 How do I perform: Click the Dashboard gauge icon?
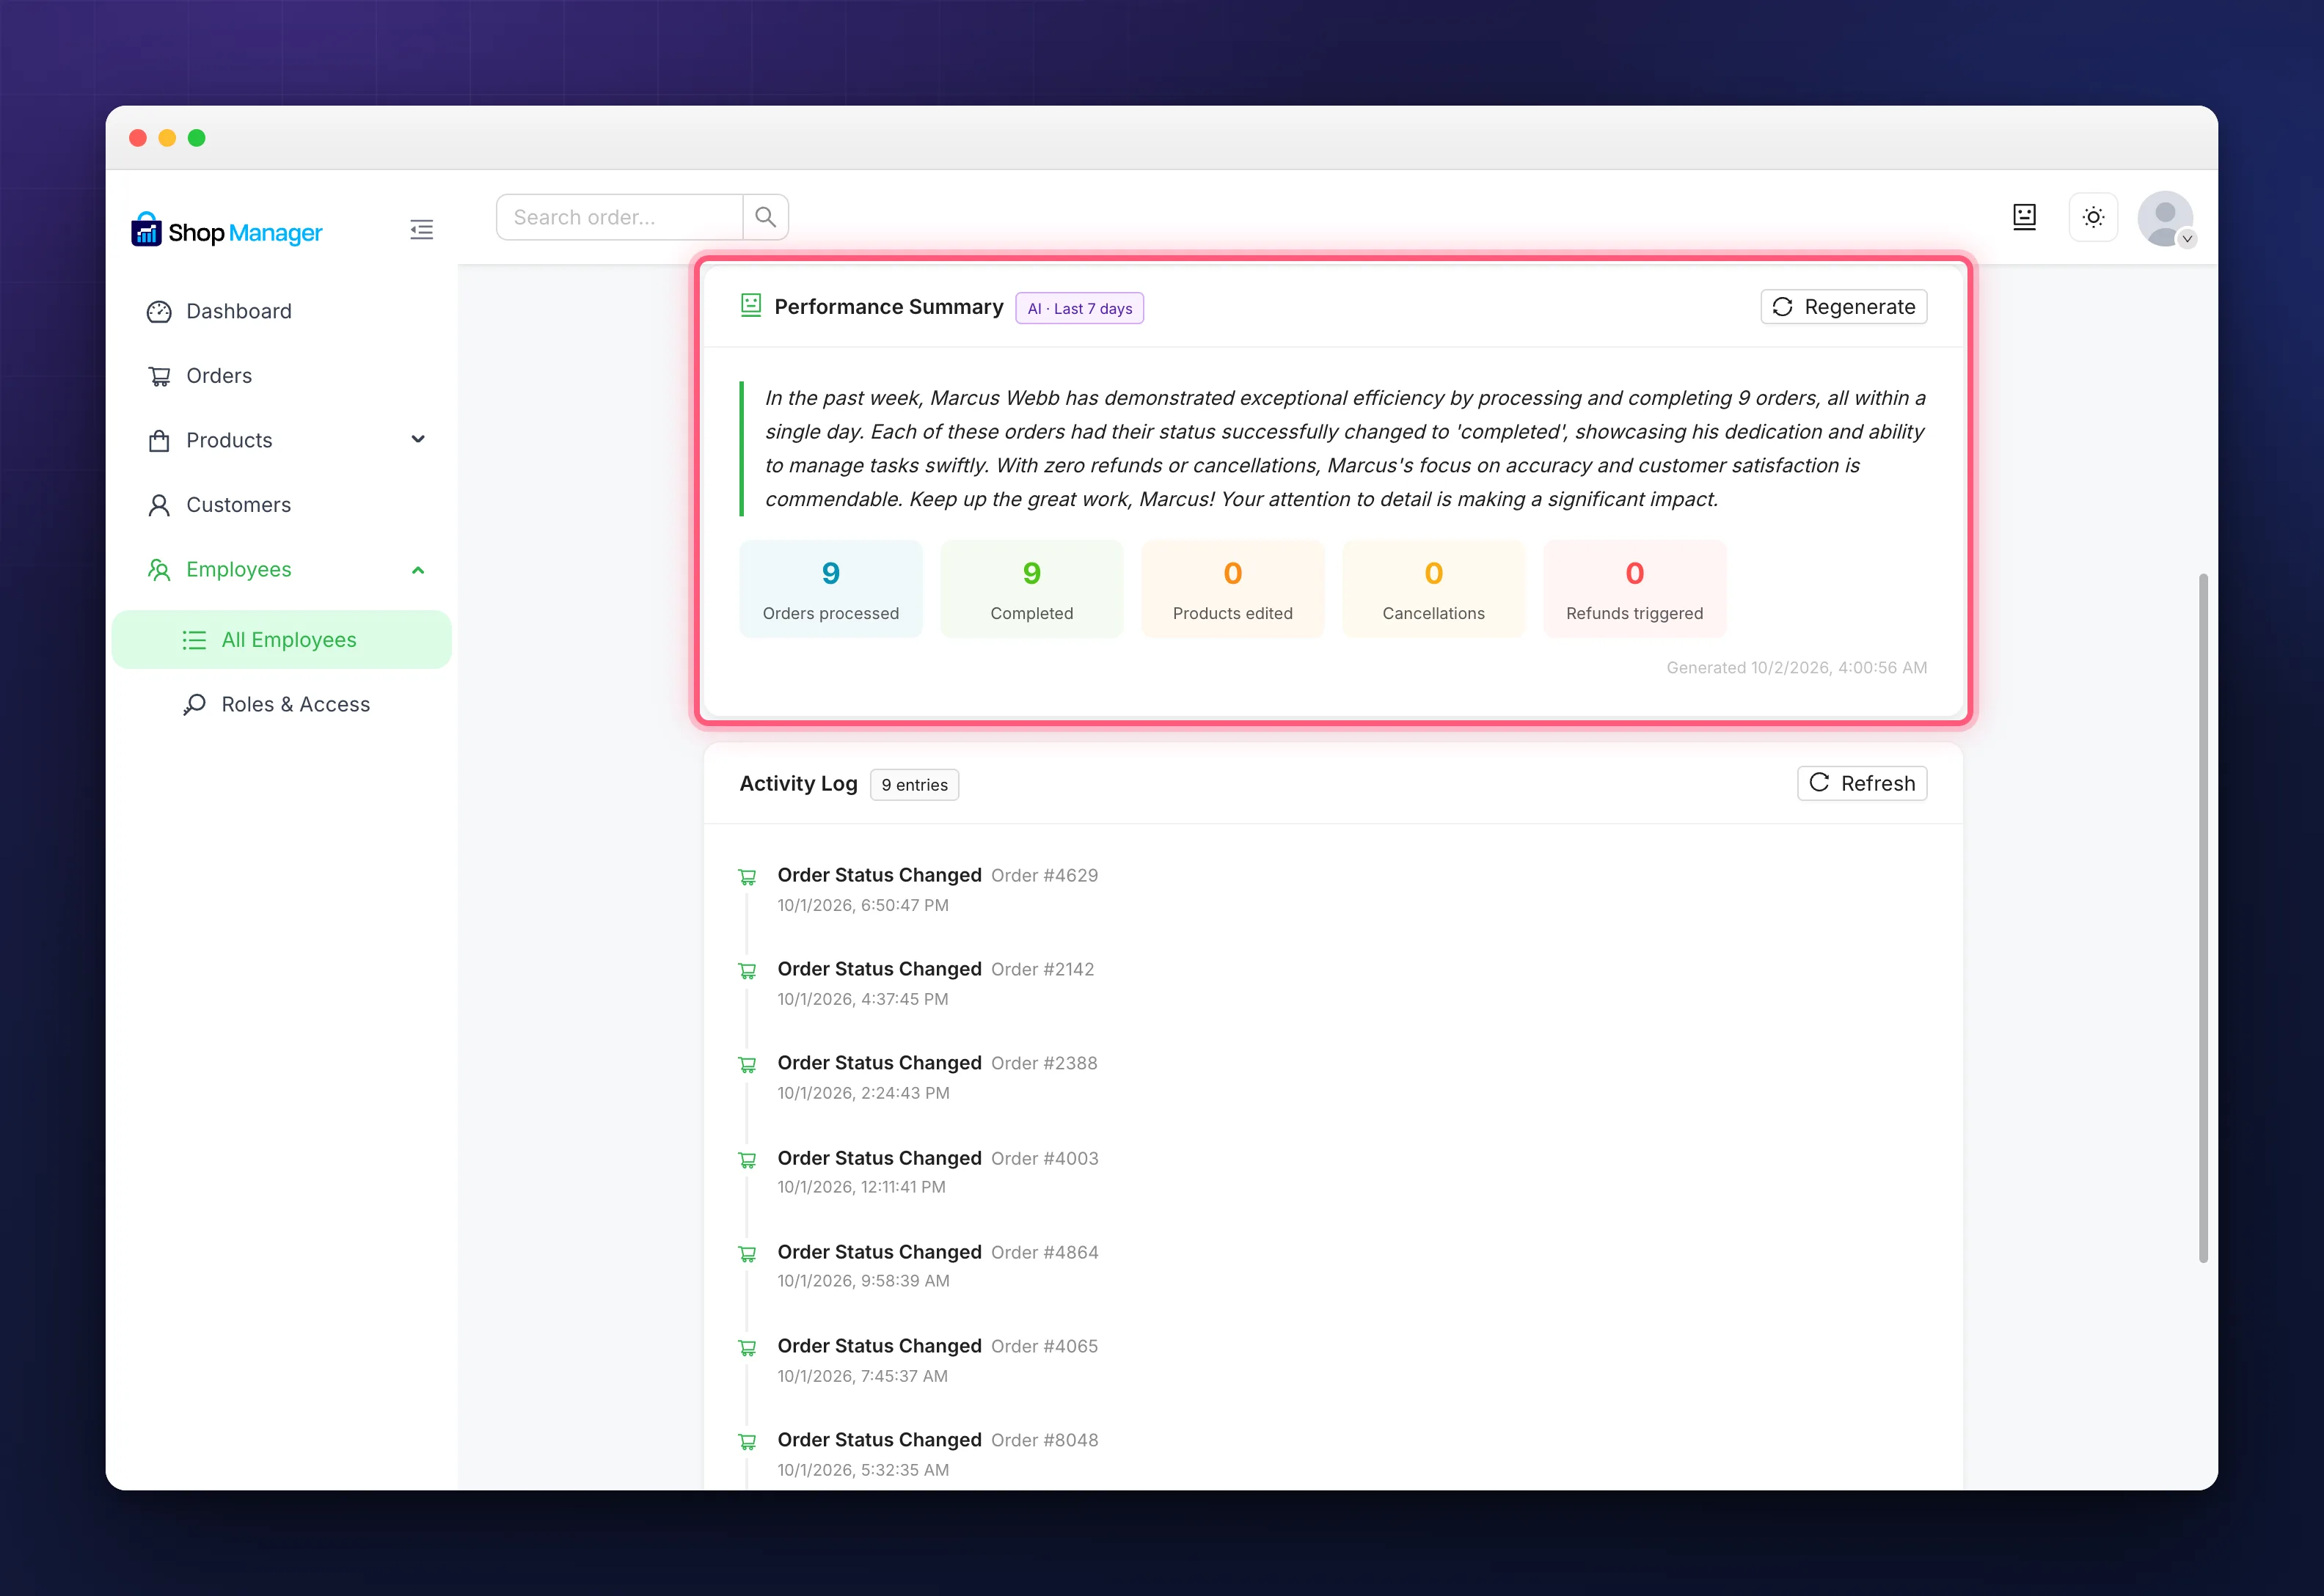pyautogui.click(x=159, y=312)
